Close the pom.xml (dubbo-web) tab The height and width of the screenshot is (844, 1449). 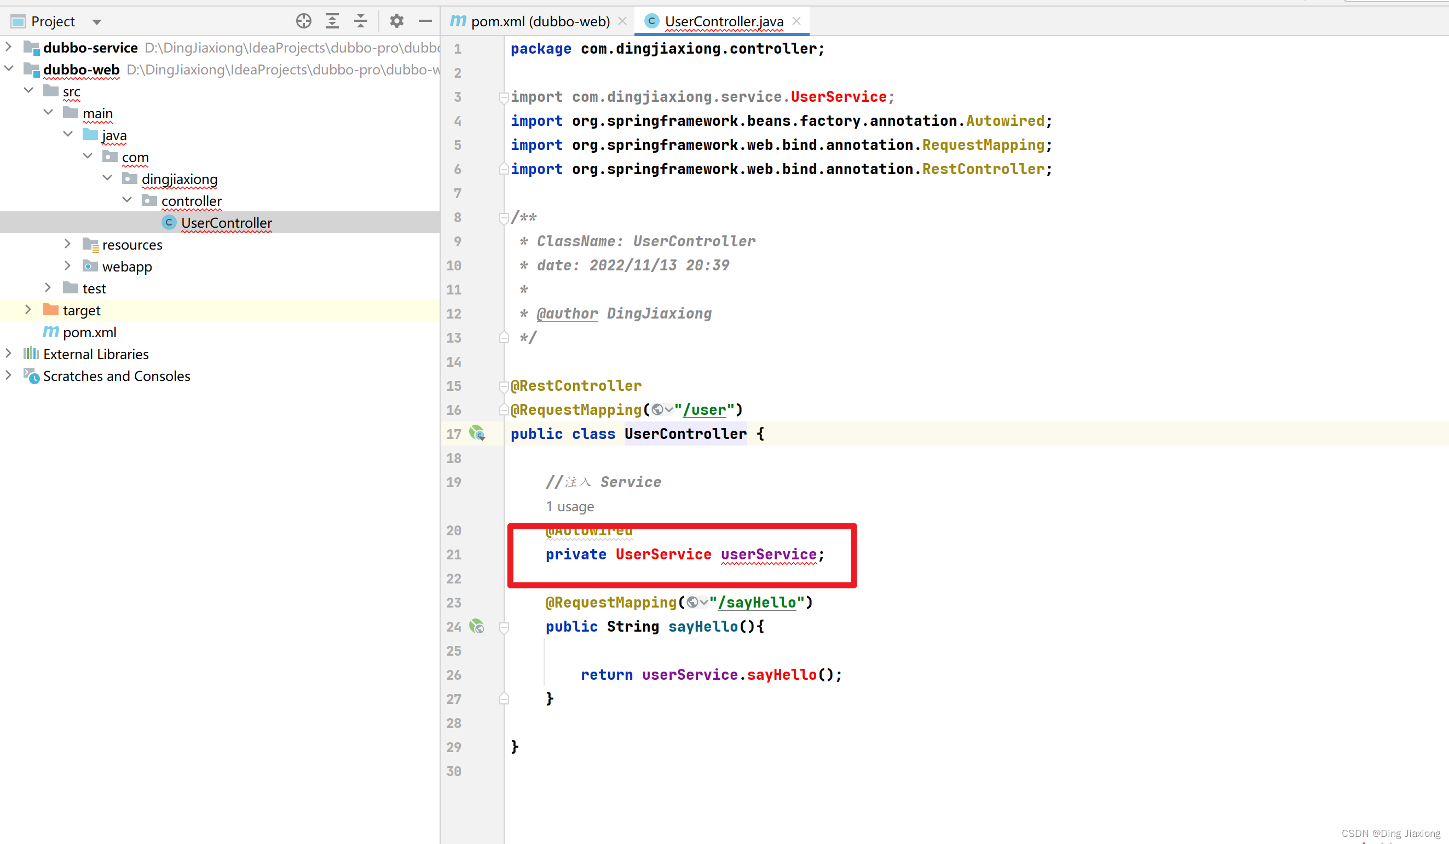[622, 21]
